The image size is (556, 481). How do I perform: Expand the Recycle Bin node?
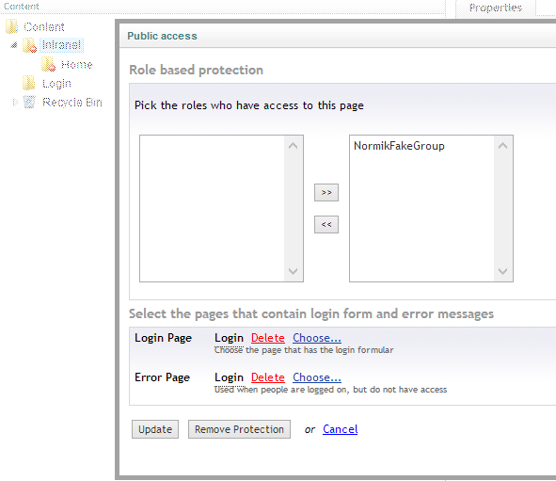click(x=15, y=103)
